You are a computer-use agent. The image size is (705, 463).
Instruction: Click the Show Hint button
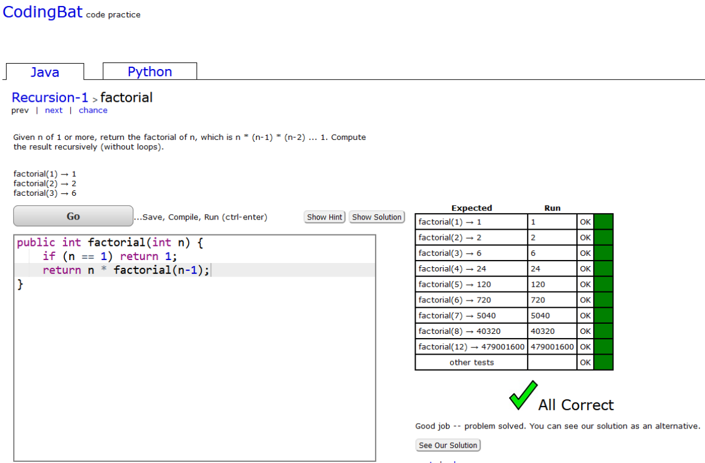[x=325, y=217]
